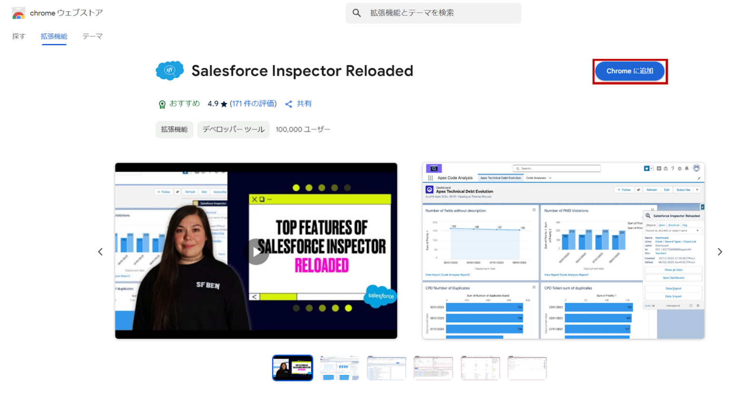This screenshot has height=394, width=731.
Task: Open the 171 件の評価 reviews link
Action: click(253, 104)
